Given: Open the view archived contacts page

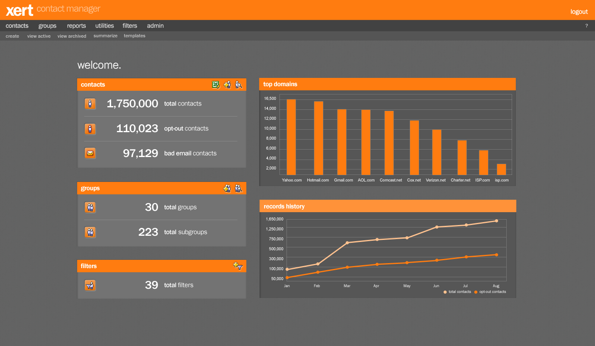Looking at the screenshot, I should pyautogui.click(x=72, y=36).
